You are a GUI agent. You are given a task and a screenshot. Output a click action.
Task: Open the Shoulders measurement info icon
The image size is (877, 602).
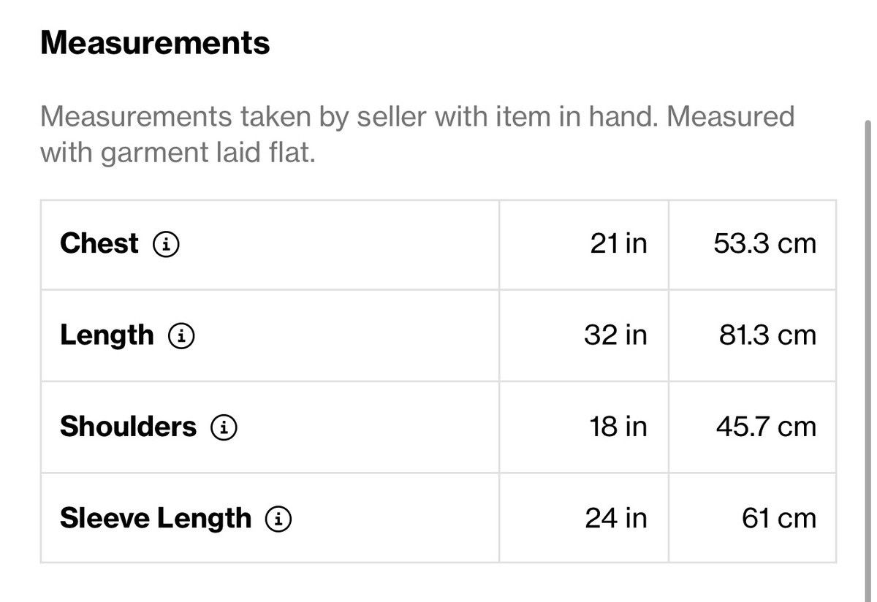pyautogui.click(x=224, y=427)
